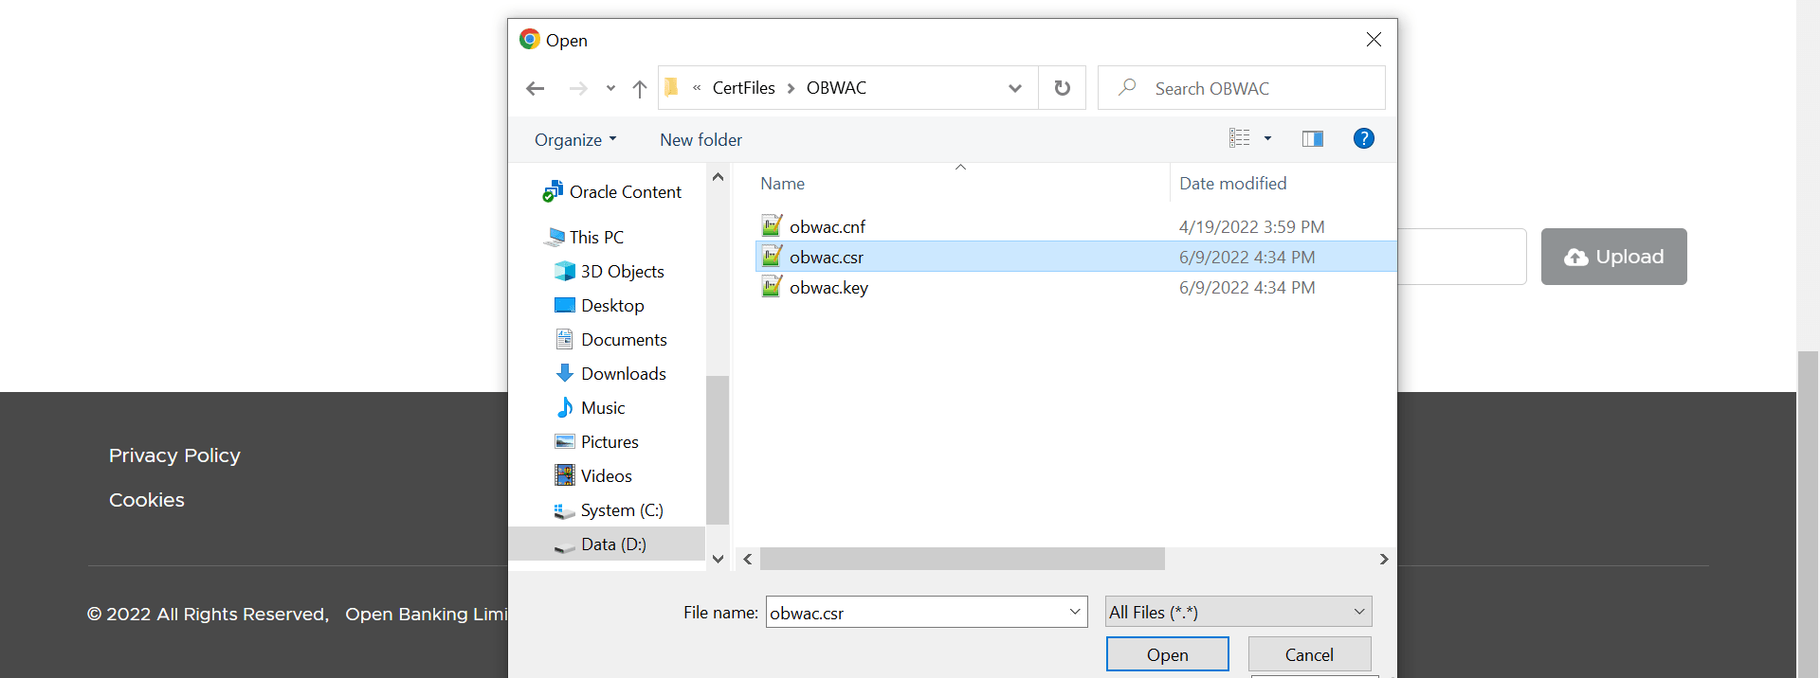Open Documents in navigation pane
The width and height of the screenshot is (1820, 678).
point(624,340)
